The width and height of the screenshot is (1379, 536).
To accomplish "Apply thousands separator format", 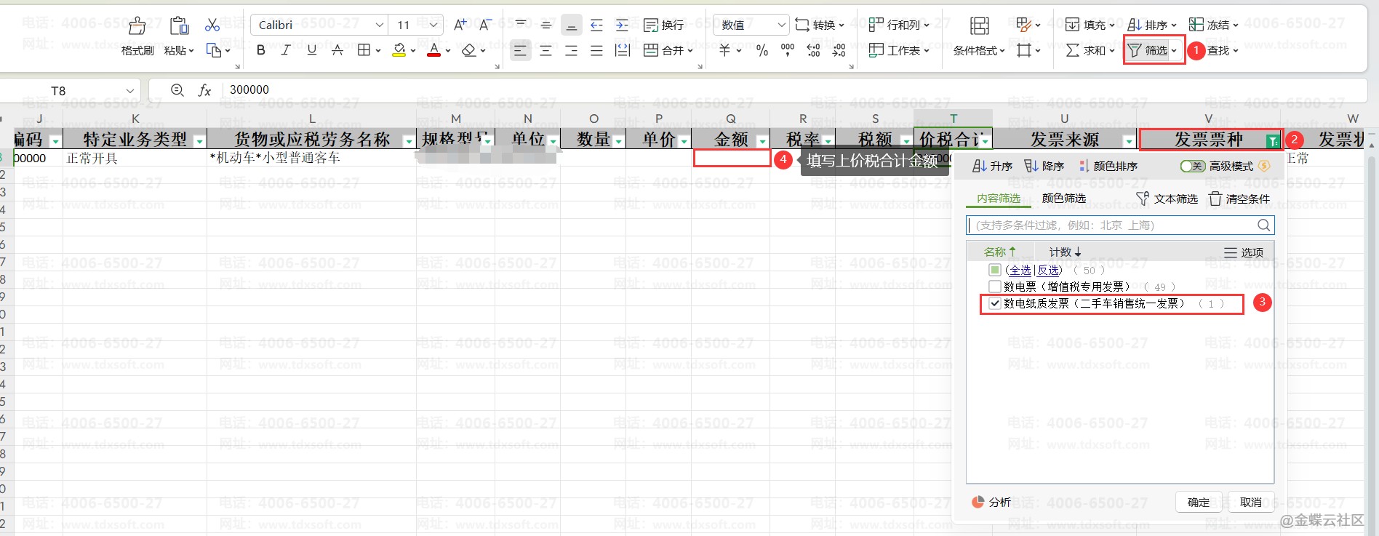I will point(788,50).
